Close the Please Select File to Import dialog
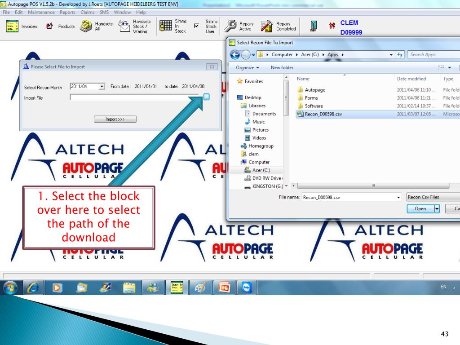This screenshot has height=345, width=460. [212, 67]
